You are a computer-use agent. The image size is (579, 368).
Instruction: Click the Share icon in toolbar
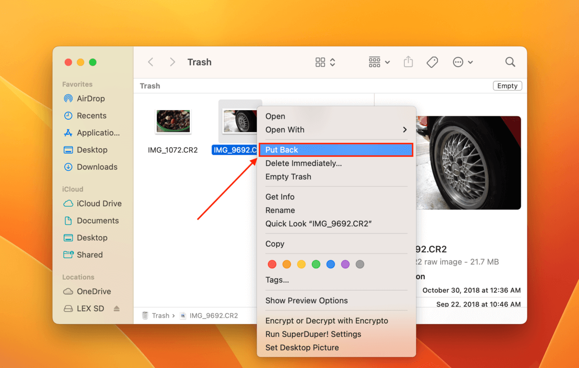[408, 62]
